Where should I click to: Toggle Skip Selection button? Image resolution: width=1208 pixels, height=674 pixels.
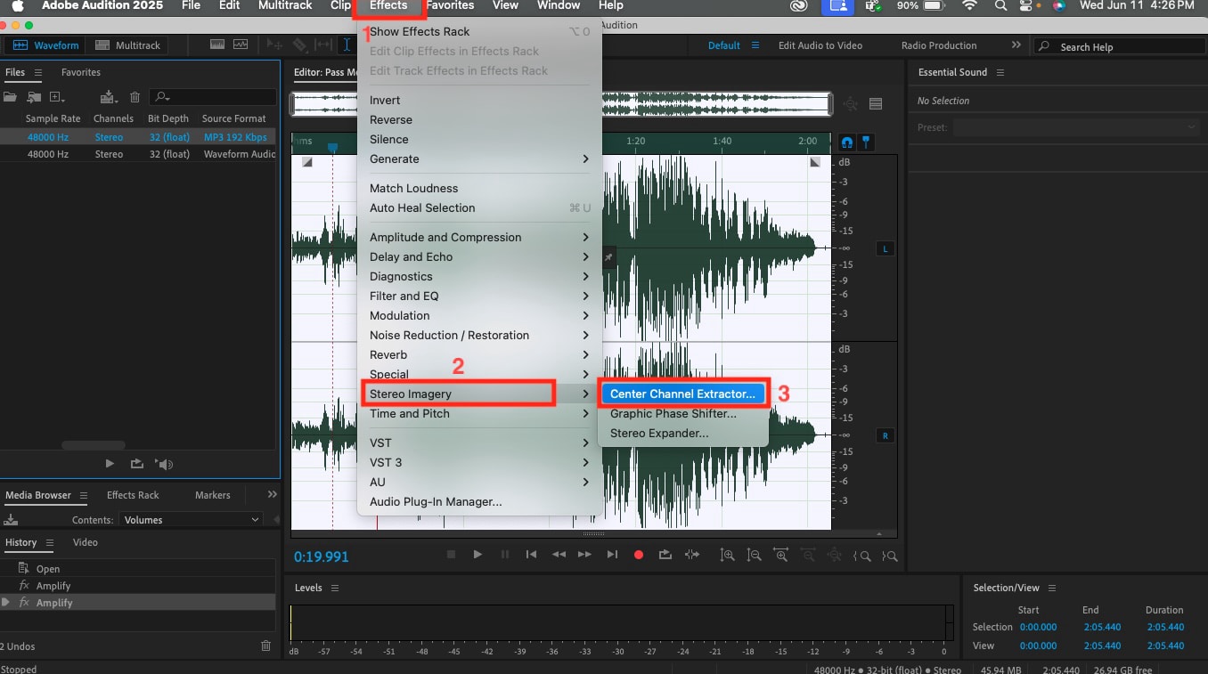[x=692, y=554]
